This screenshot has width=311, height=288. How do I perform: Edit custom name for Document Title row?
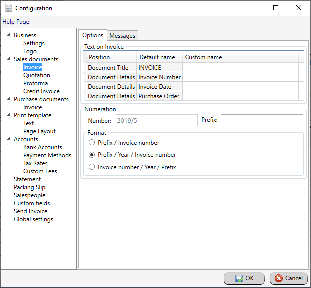coord(240,68)
